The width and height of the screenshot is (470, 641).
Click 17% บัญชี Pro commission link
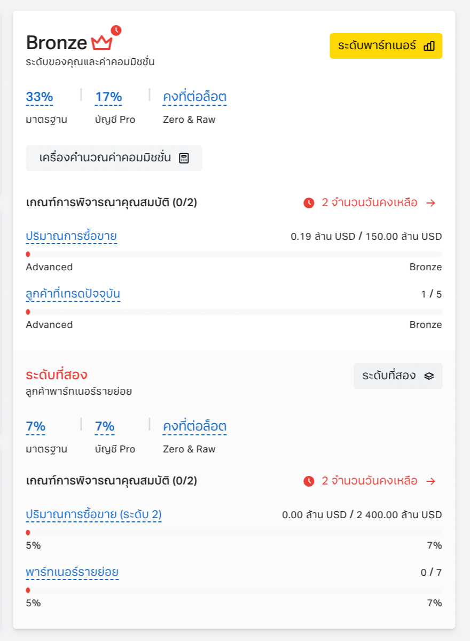tap(108, 97)
